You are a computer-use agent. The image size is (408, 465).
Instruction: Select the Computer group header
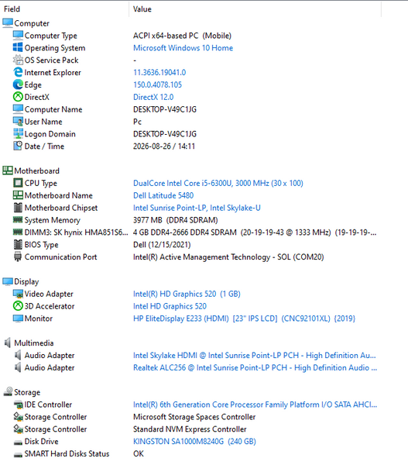(x=26, y=23)
